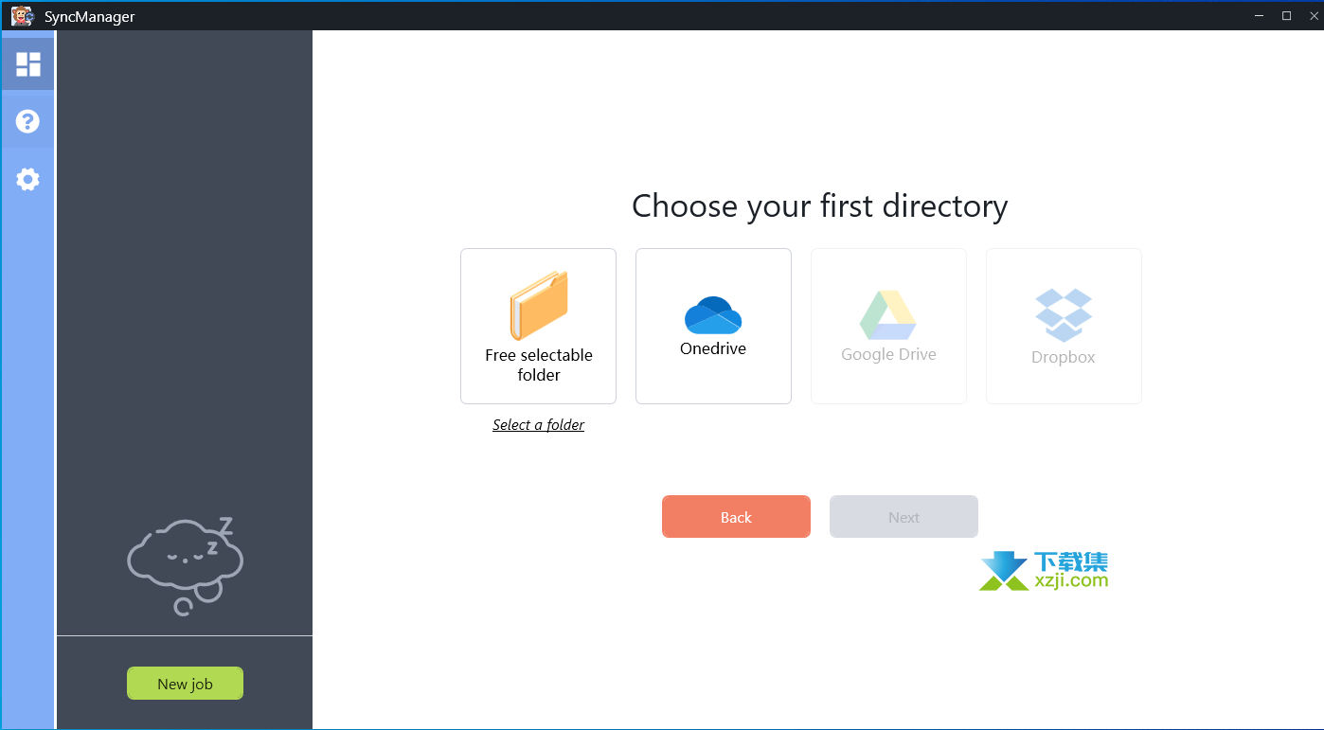Choose the Dropbox directory card
Viewport: 1324px width, 730px height.
click(1064, 326)
